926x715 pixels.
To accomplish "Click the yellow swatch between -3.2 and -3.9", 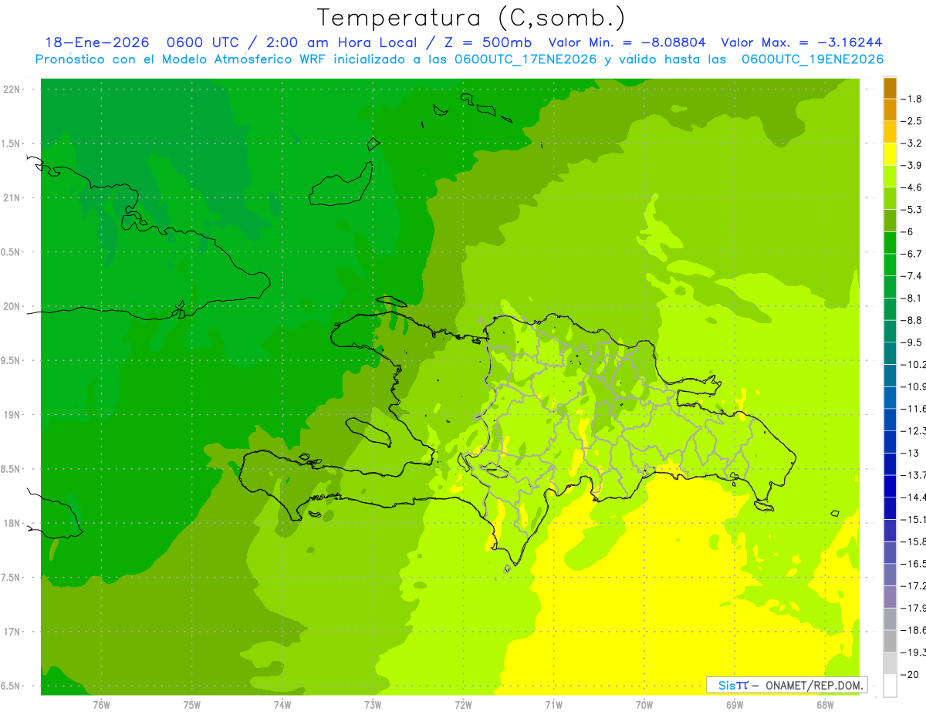I will 890,154.
